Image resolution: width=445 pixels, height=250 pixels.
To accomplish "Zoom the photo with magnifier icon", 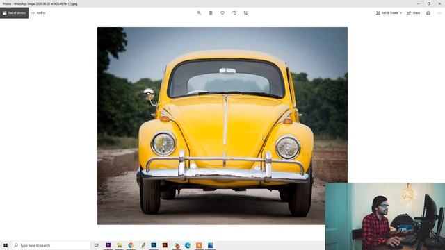I will pos(200,13).
